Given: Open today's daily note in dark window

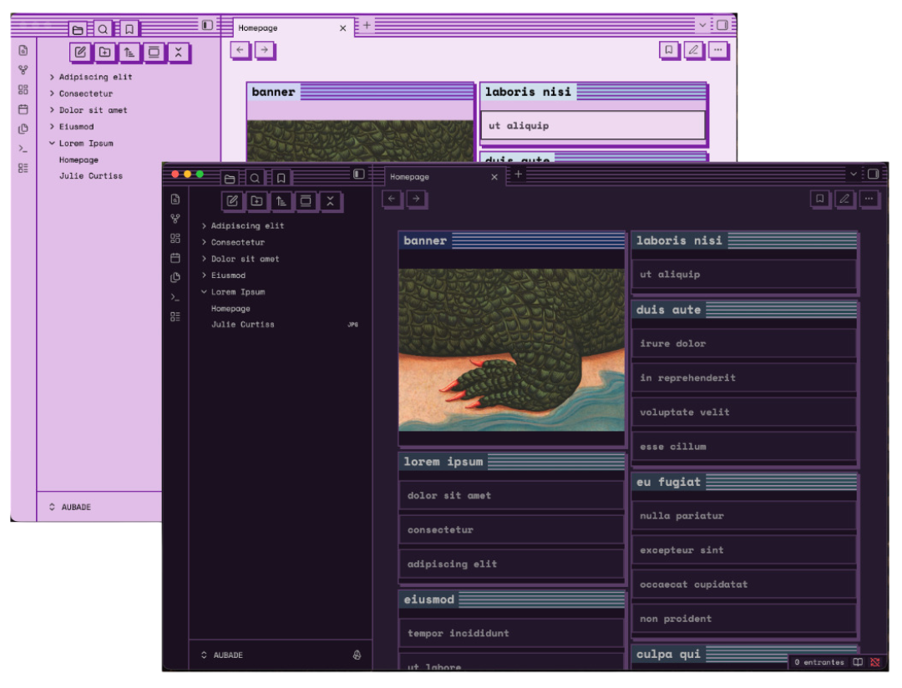Looking at the screenshot, I should click(x=175, y=258).
